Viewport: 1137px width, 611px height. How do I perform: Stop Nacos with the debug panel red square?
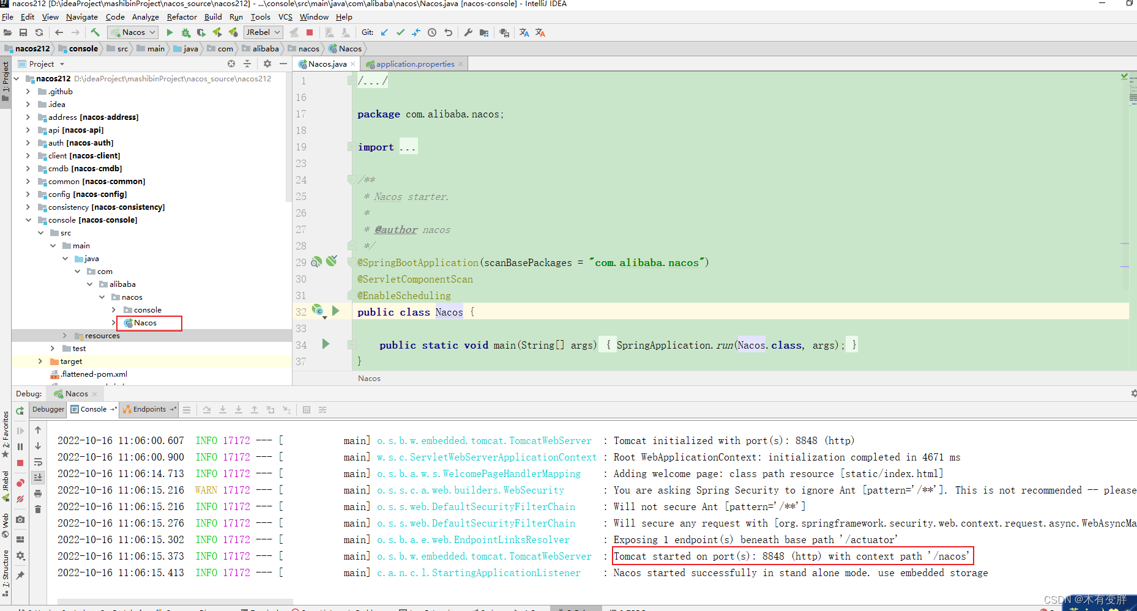click(20, 463)
